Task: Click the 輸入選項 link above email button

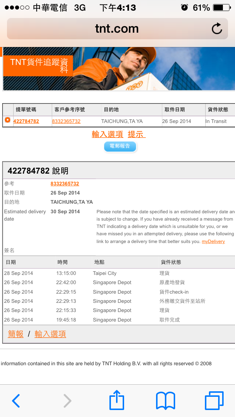Action: coord(108,134)
